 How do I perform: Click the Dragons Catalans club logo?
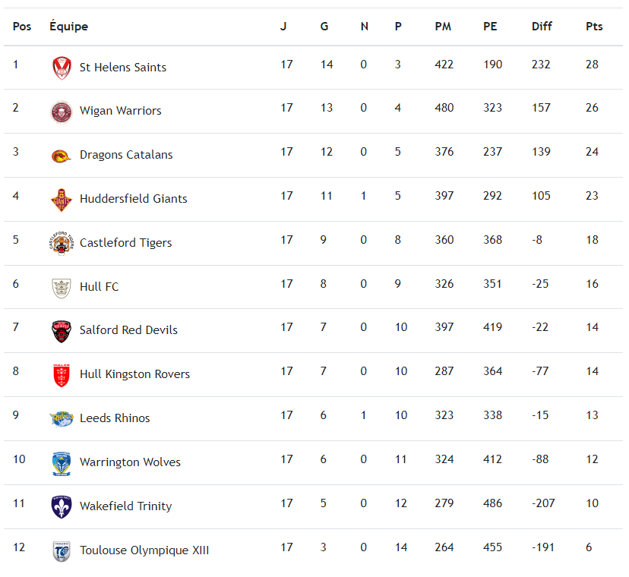62,156
